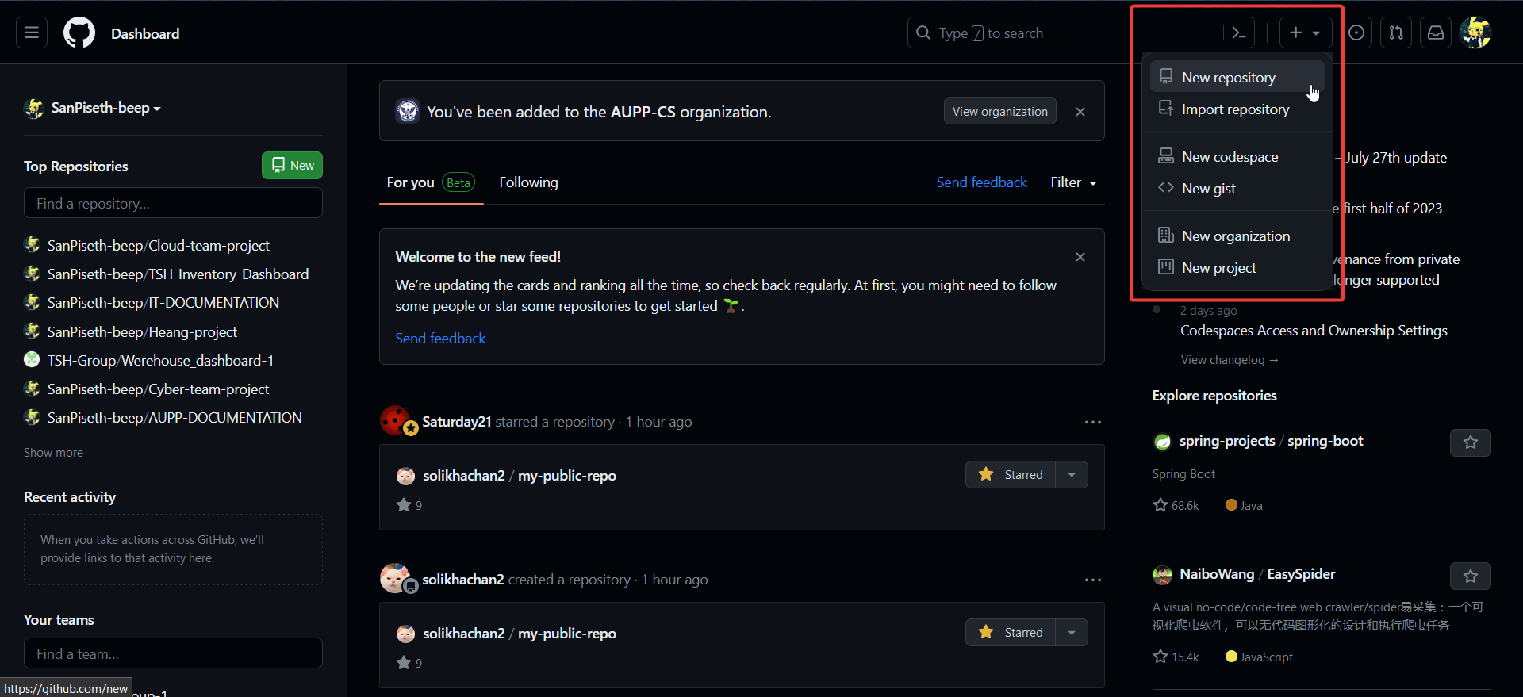Focus the Find a team field
The width and height of the screenshot is (1523, 697).
point(173,653)
